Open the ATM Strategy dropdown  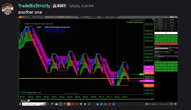pos(166,57)
